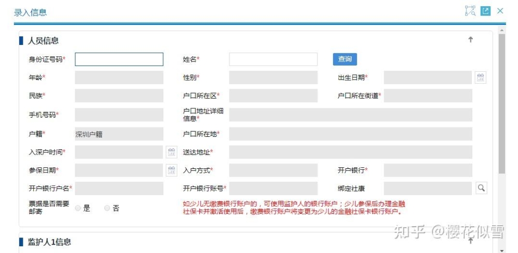Click the 监护人1信息 section heading
The image size is (518, 253).
(49, 242)
